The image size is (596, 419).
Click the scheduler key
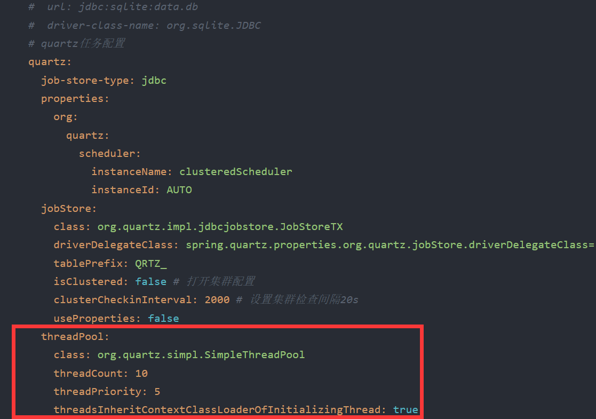pos(109,154)
